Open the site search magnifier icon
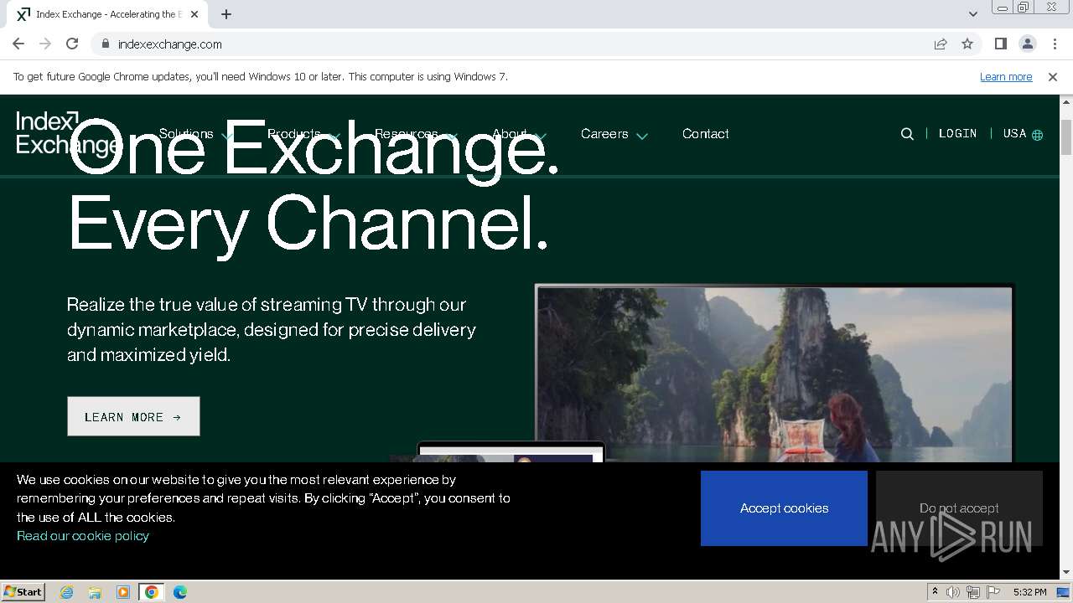Screen dimensions: 1073x603 pos(907,134)
